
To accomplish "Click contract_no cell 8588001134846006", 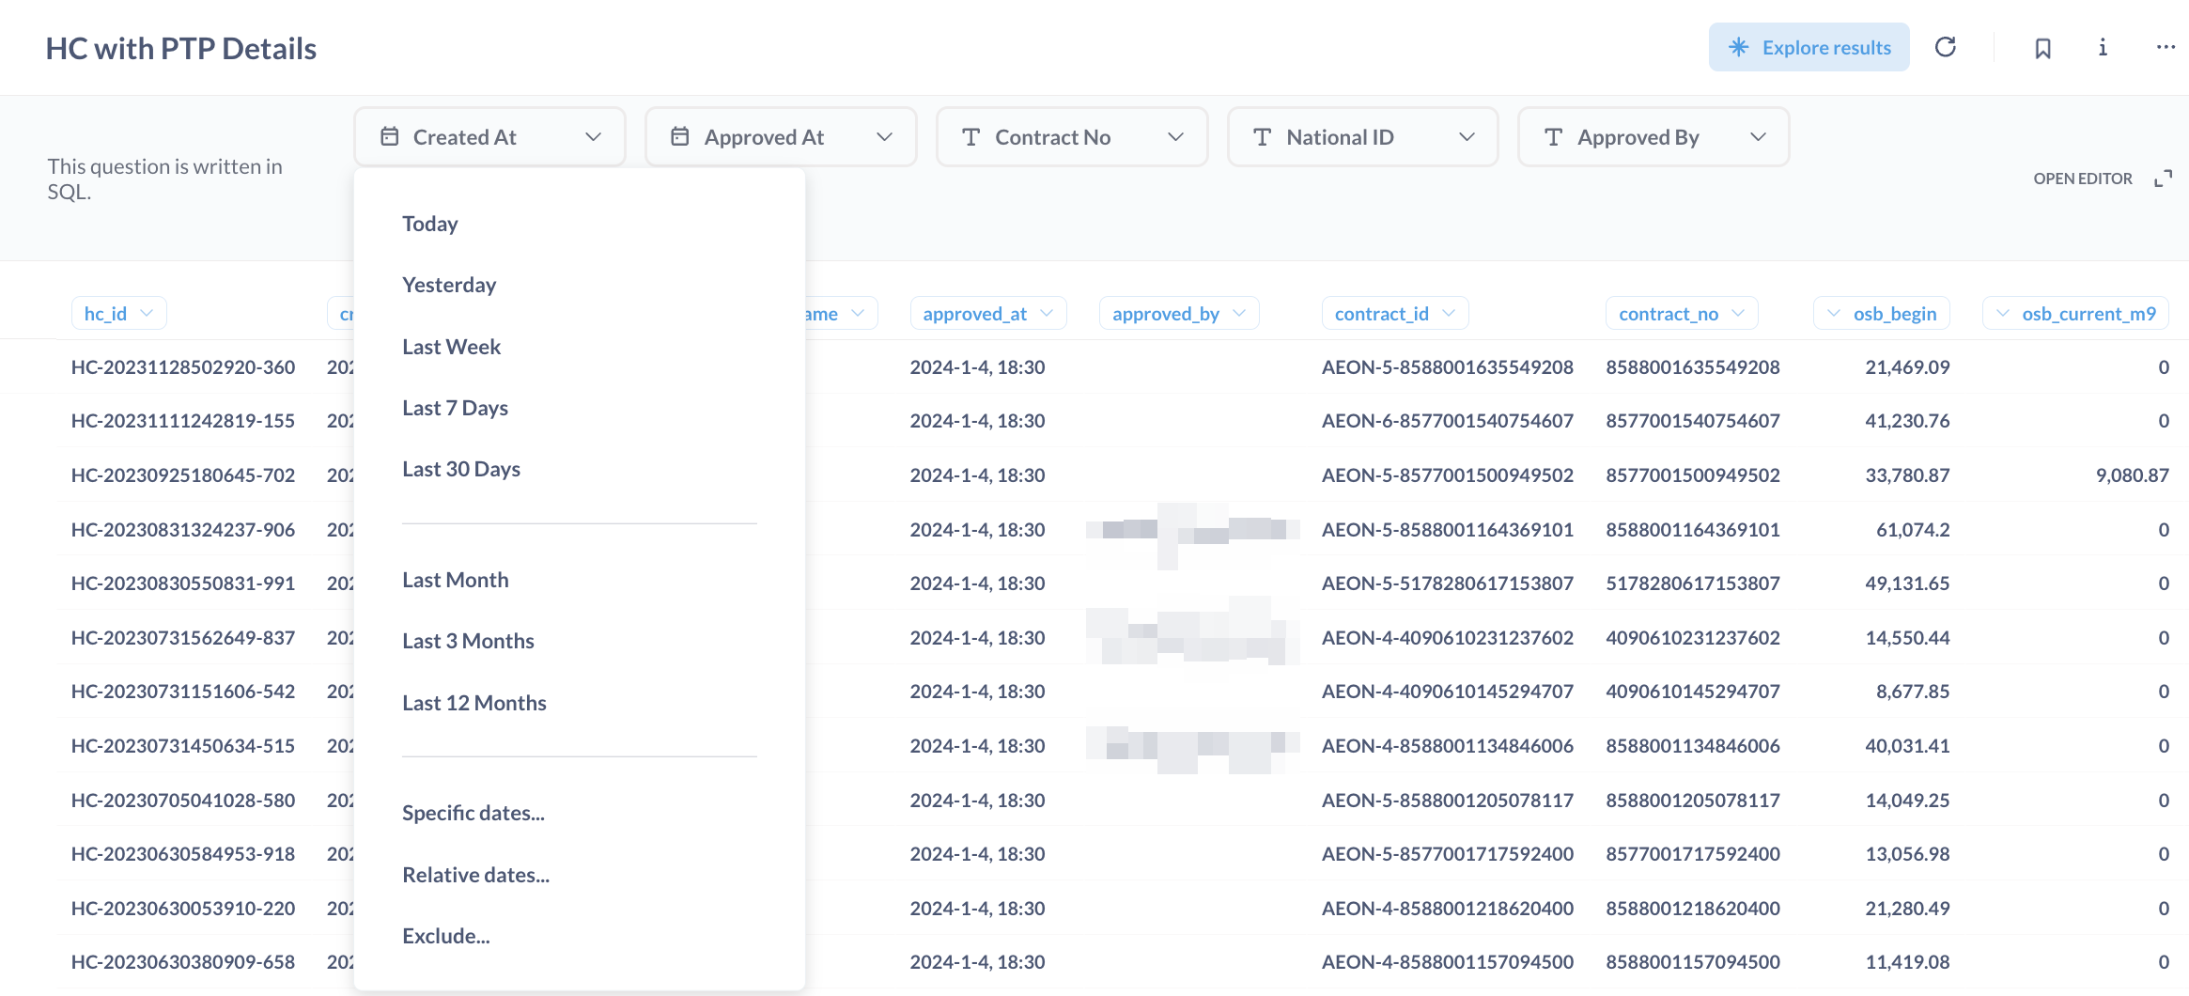I will [1693, 746].
